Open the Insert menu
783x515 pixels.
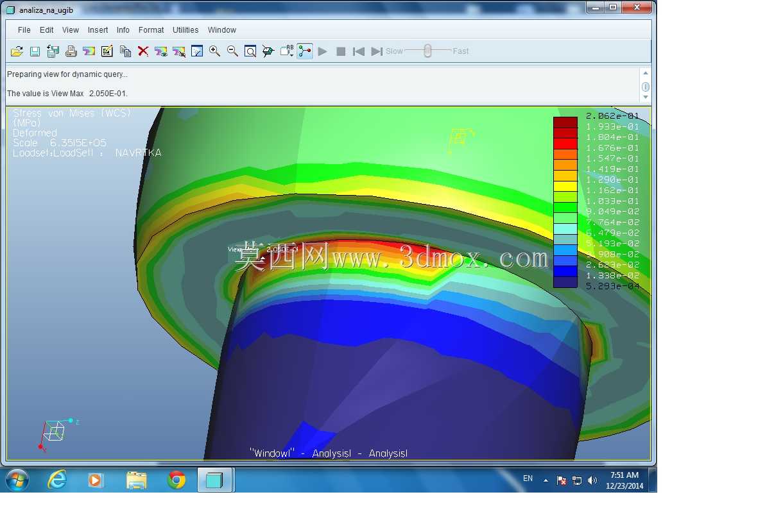(x=98, y=30)
